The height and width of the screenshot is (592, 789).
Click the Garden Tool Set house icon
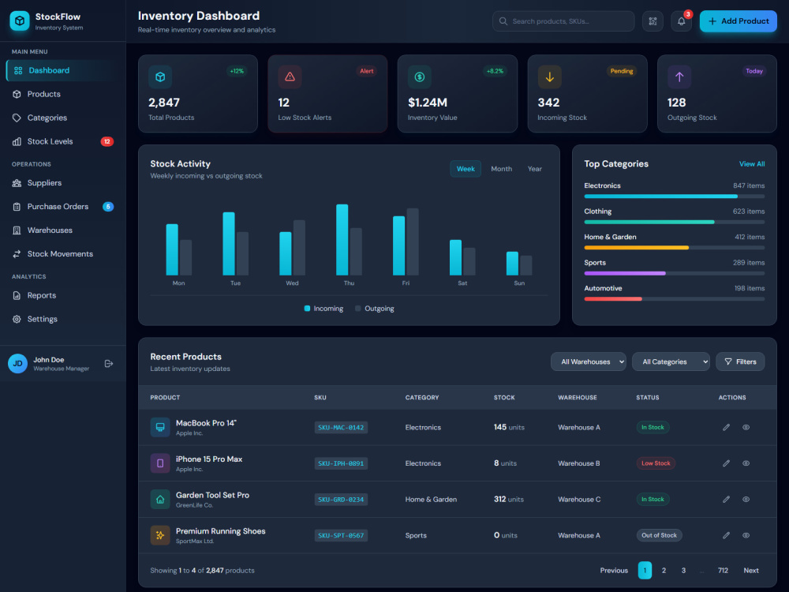160,500
